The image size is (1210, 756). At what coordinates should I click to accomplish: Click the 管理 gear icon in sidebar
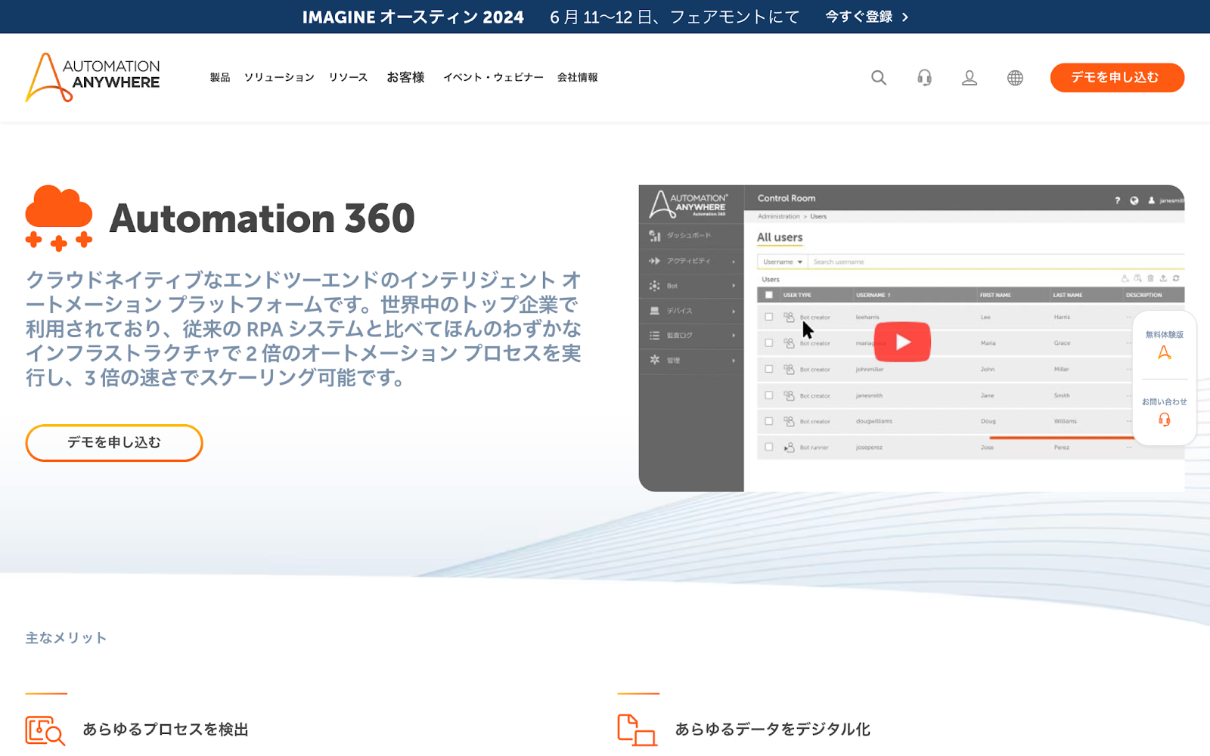tap(654, 360)
